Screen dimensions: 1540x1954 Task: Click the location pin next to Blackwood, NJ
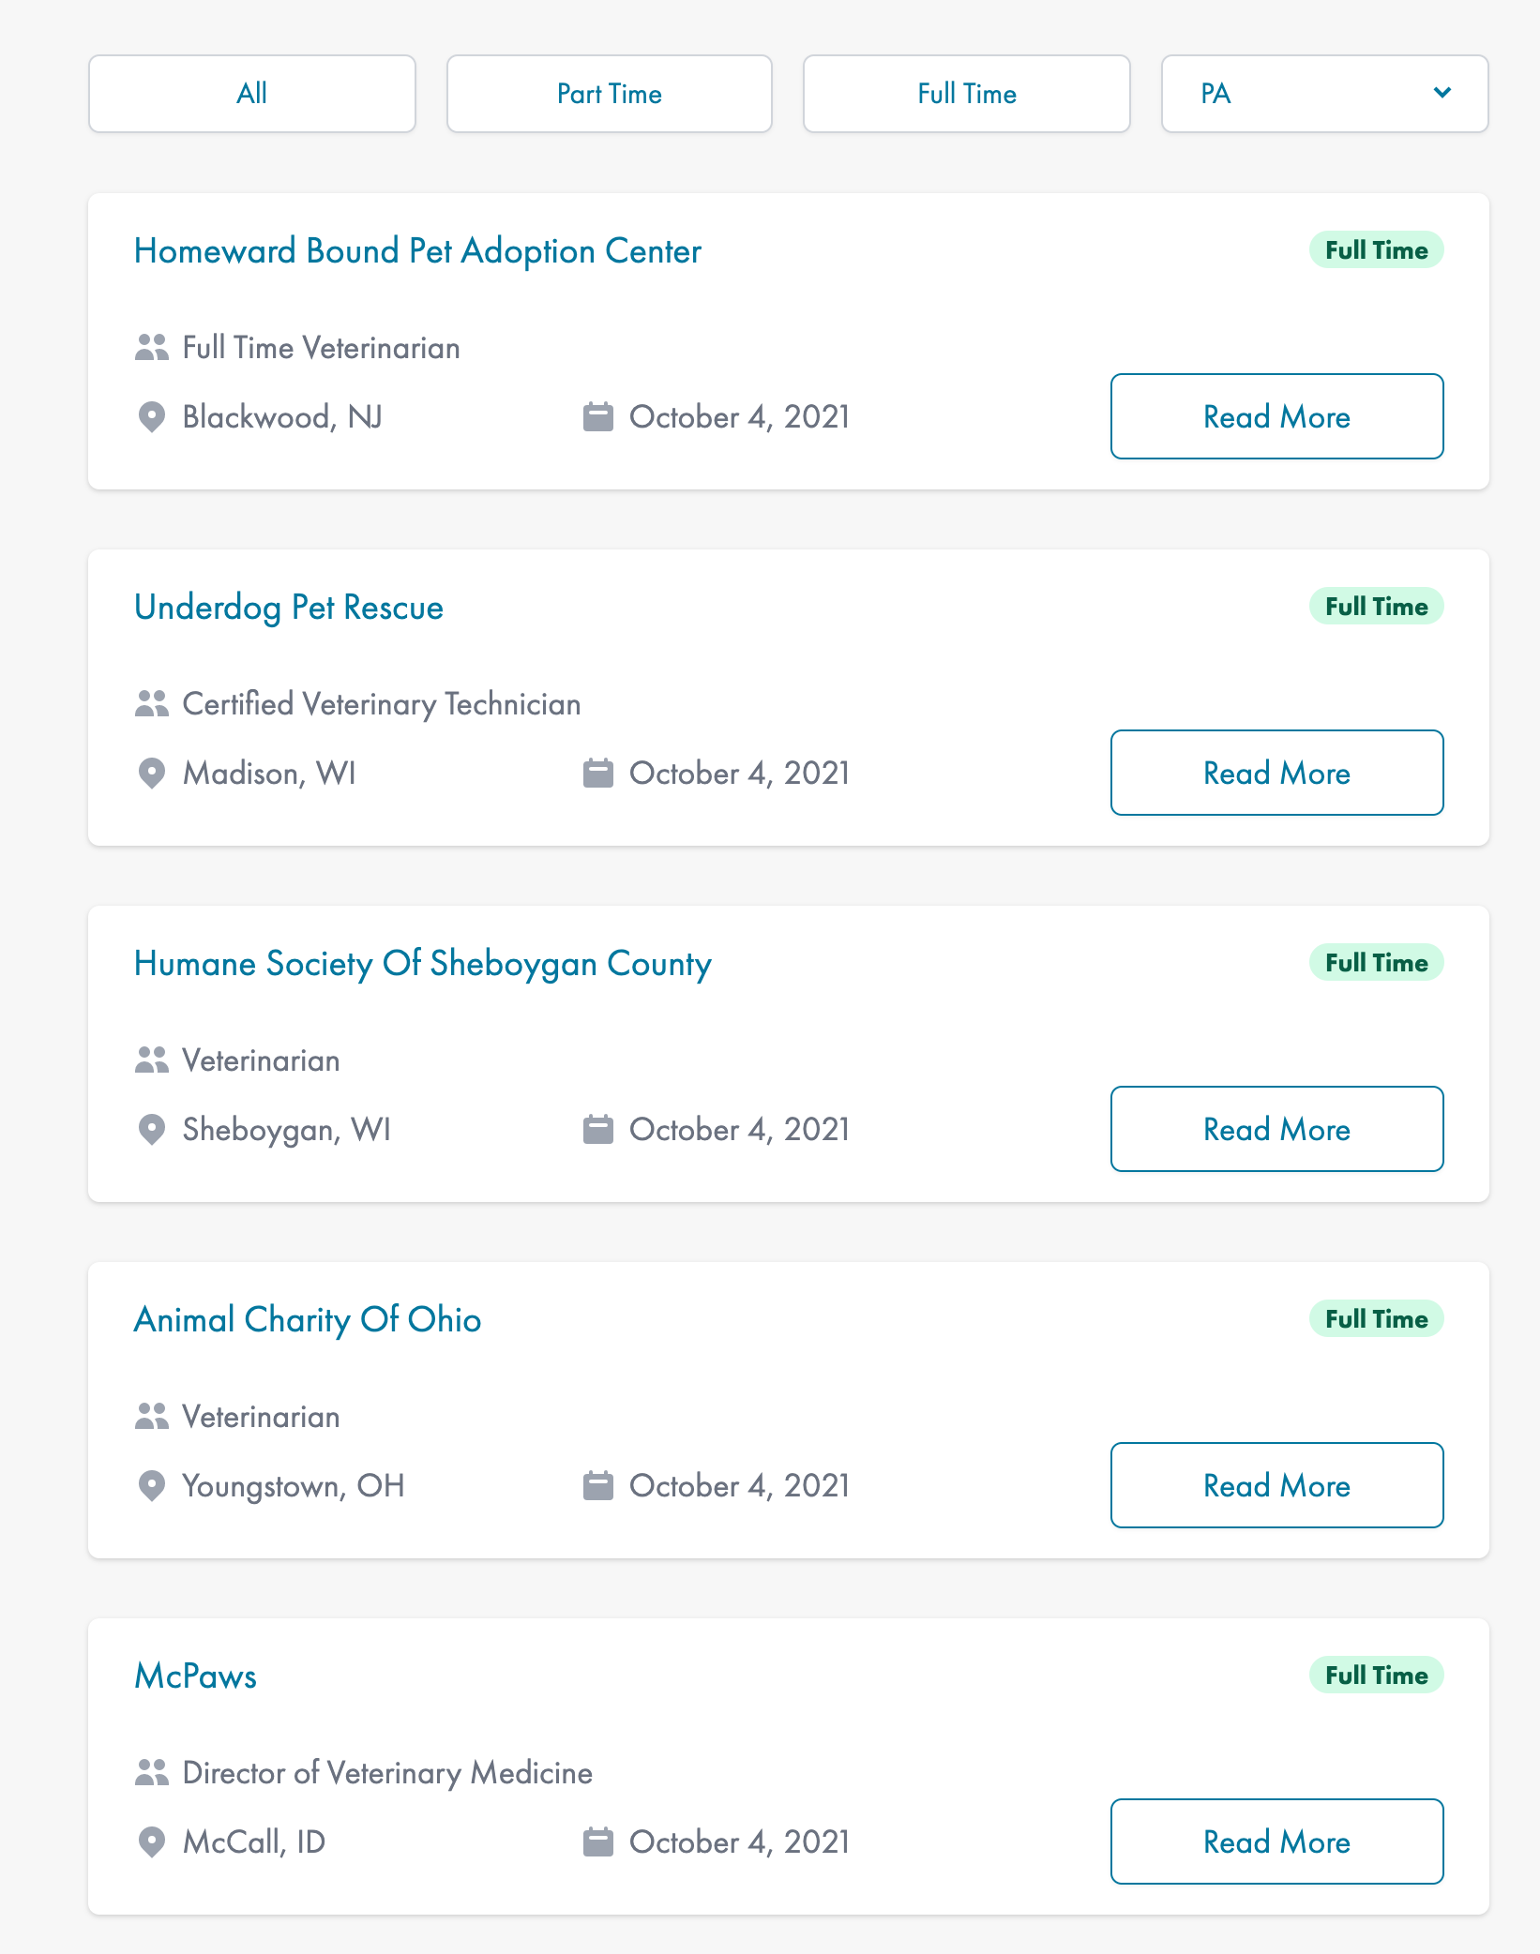pos(151,417)
